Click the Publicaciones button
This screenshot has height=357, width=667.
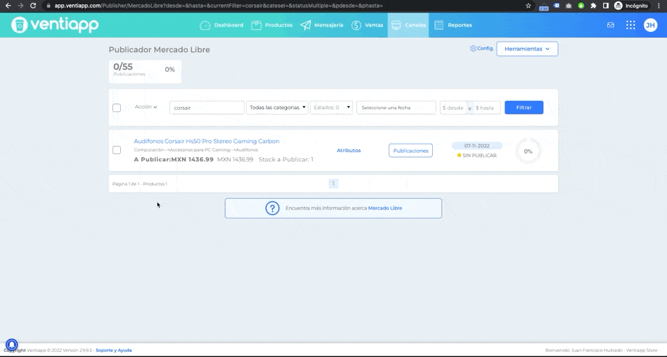click(411, 151)
